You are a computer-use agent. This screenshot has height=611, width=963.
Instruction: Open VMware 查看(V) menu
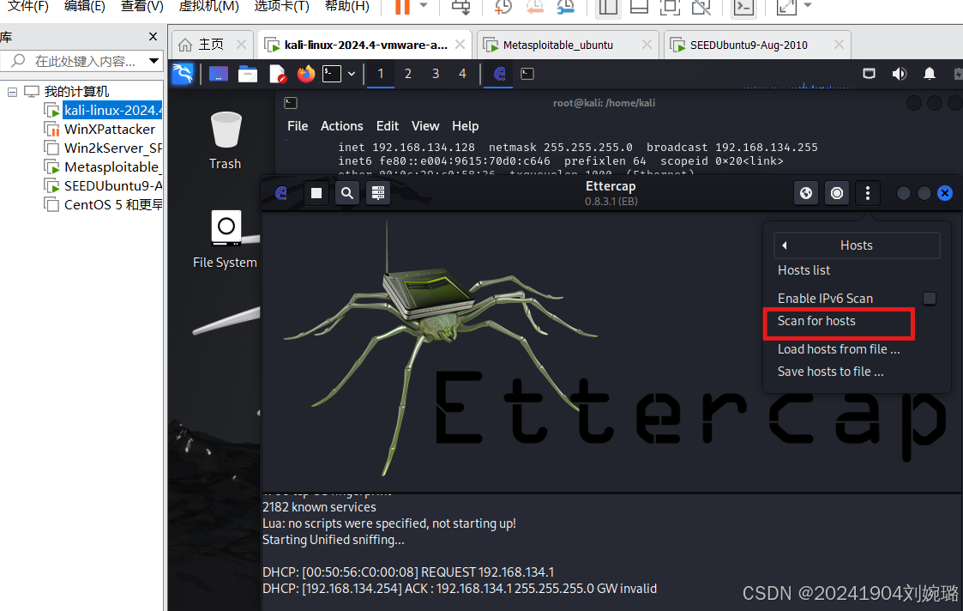(141, 6)
